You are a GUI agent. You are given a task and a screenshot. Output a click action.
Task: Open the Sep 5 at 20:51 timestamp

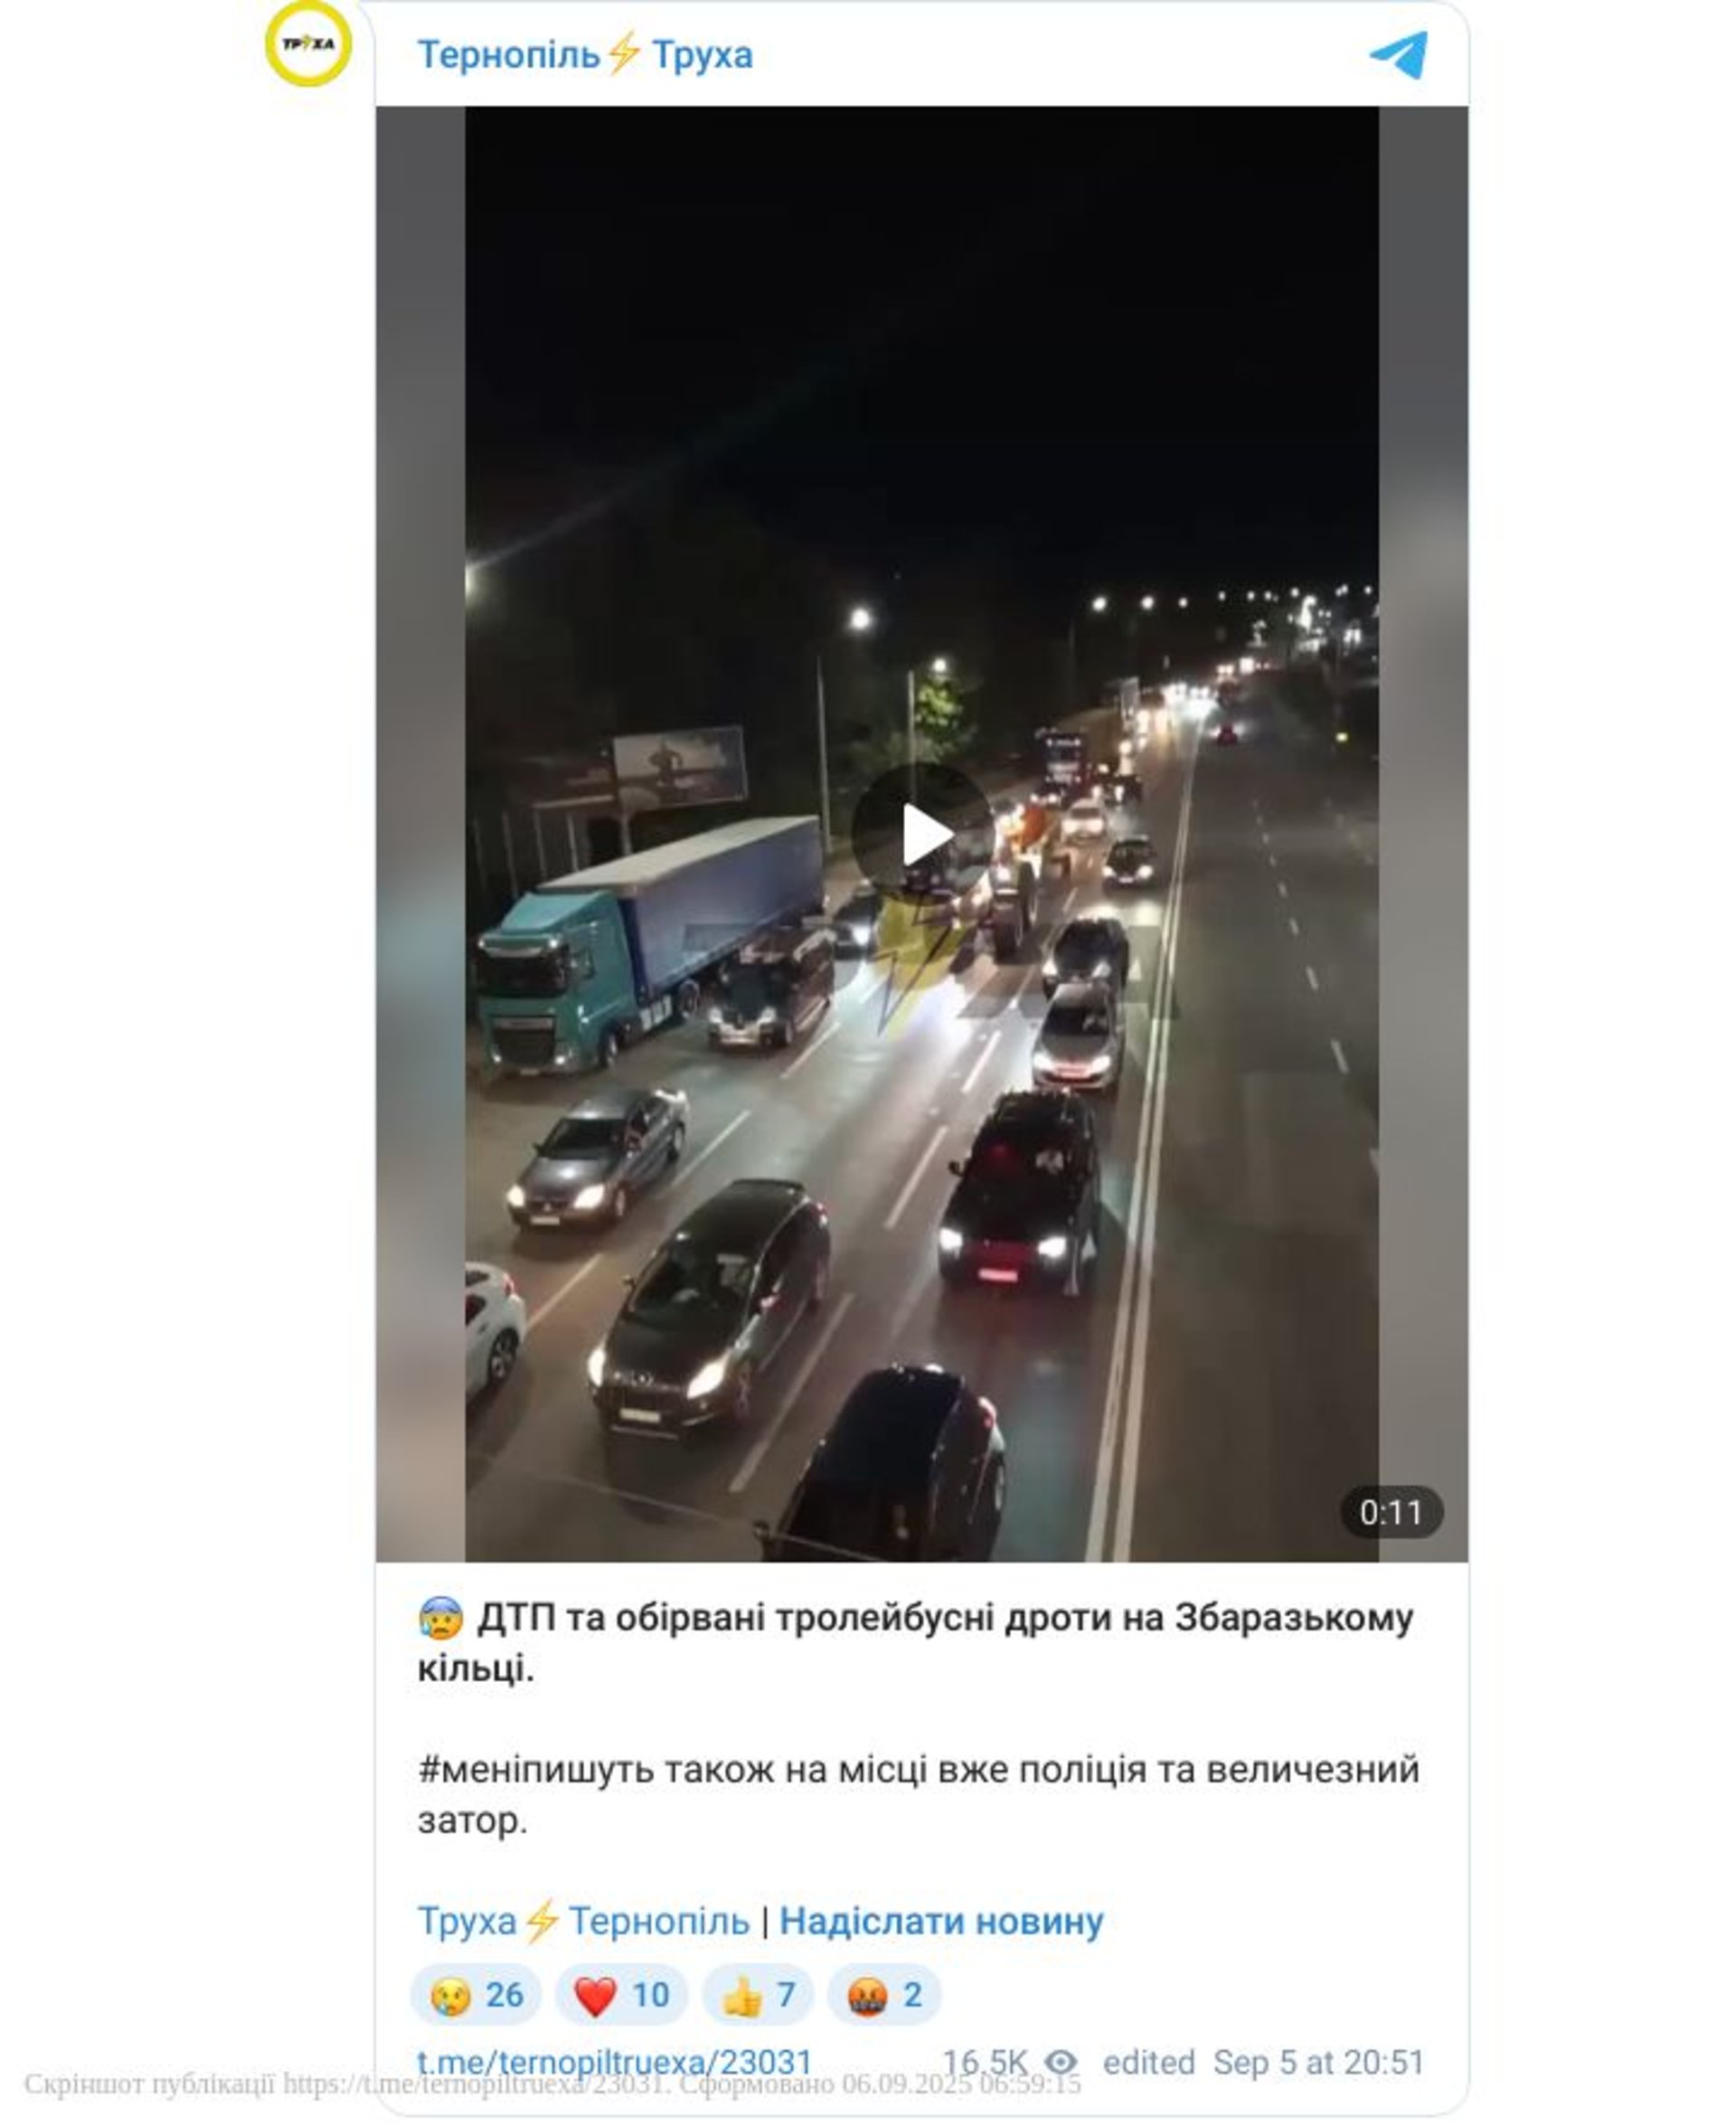point(1318,2061)
